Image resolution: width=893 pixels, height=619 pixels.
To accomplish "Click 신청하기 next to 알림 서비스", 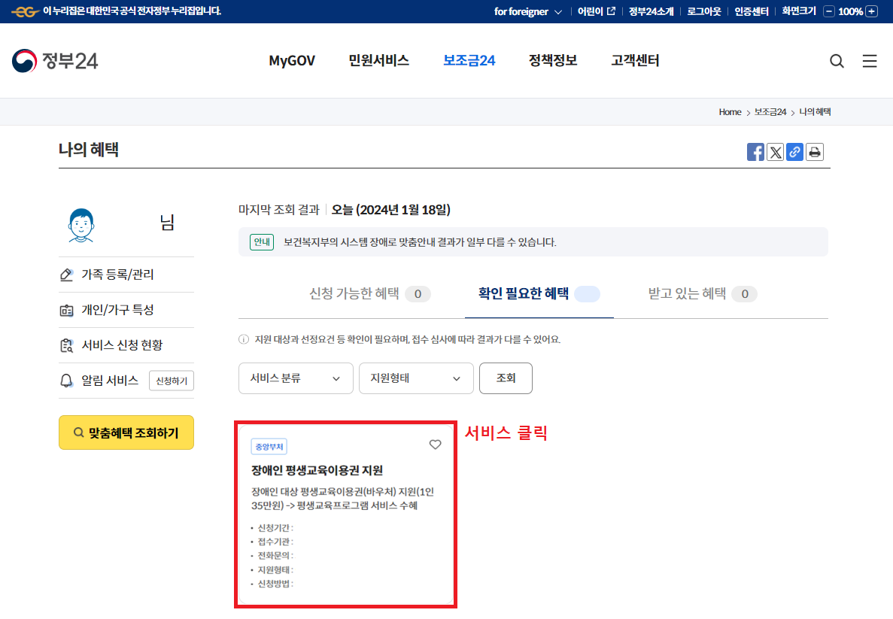I will [x=171, y=381].
